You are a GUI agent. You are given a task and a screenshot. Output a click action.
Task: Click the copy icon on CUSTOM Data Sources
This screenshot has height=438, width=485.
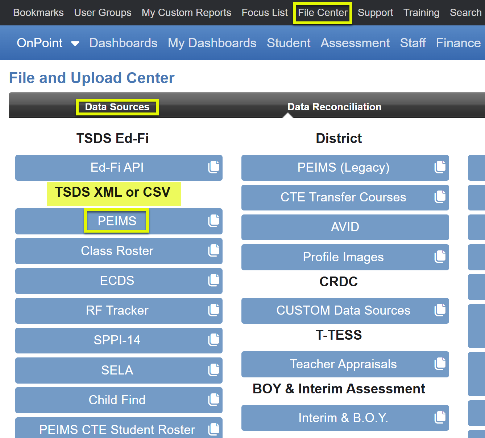(440, 310)
